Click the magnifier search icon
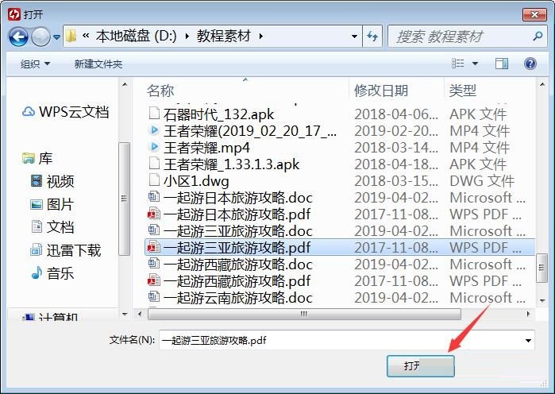Screen dimensions: 555x394 538,36
